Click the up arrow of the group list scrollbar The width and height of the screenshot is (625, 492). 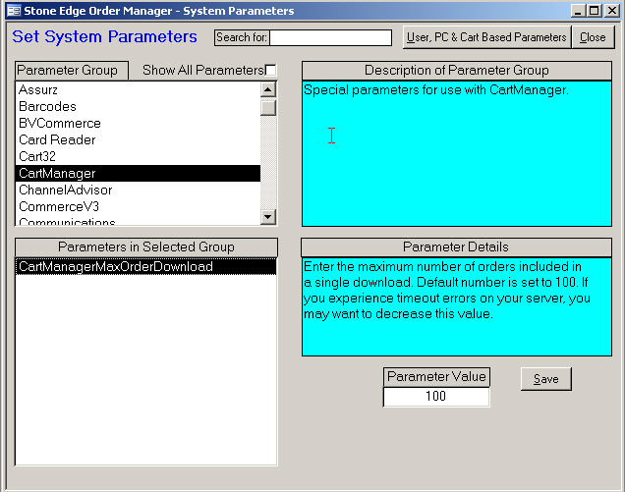click(x=268, y=89)
